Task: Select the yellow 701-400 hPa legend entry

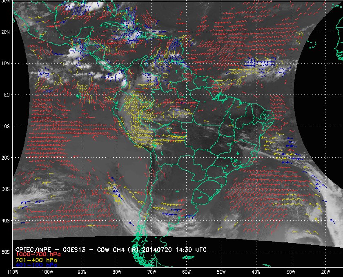Action: (36, 260)
